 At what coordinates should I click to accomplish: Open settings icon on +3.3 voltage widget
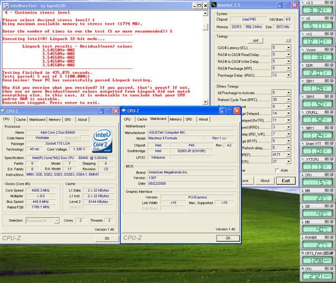coord(327,2)
